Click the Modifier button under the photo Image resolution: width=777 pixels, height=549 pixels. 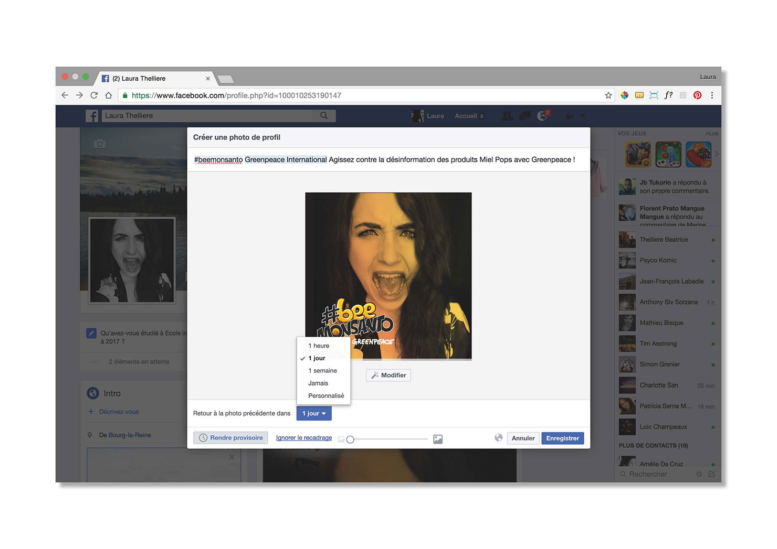(388, 375)
